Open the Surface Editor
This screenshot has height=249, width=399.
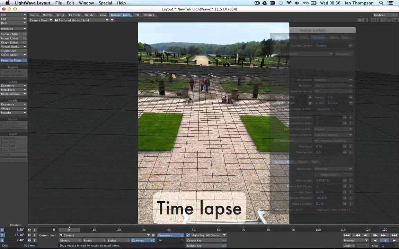(x=14, y=34)
